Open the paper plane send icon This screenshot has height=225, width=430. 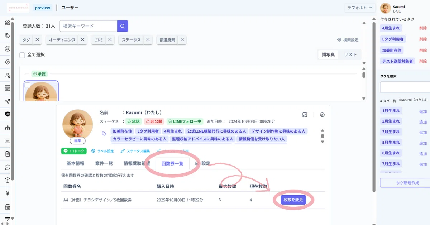coord(7,101)
